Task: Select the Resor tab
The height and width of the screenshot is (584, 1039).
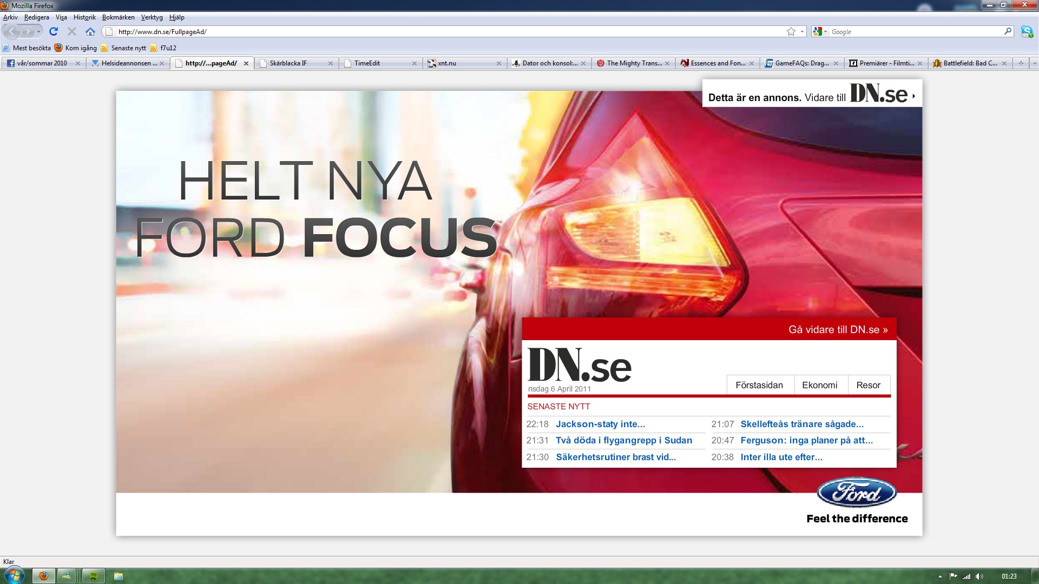Action: pyautogui.click(x=869, y=385)
